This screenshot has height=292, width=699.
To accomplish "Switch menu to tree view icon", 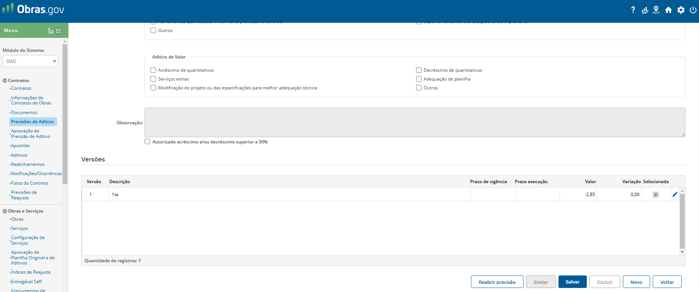I will [51, 31].
